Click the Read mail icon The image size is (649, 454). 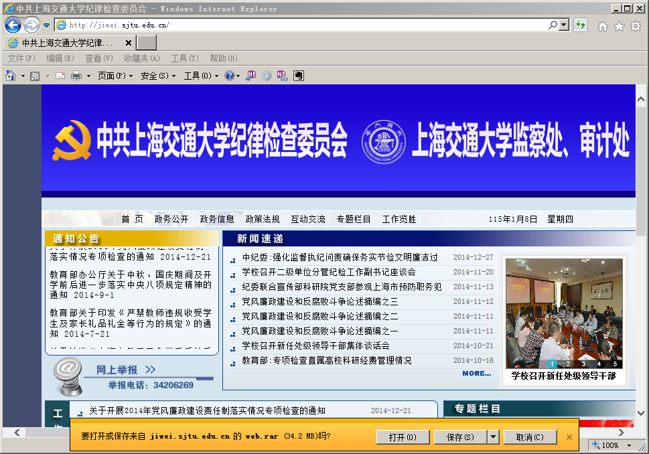click(x=60, y=76)
